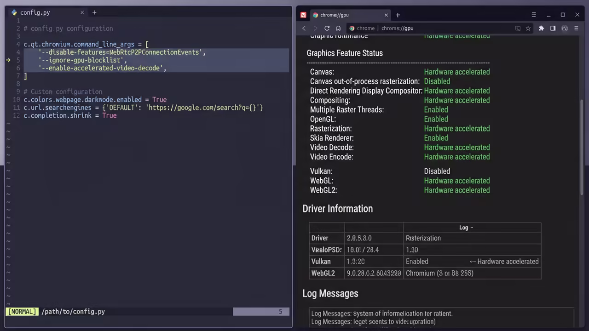Viewport: 589px width, 331px height.
Task: Select the config.py editor tab
Action: [48, 12]
